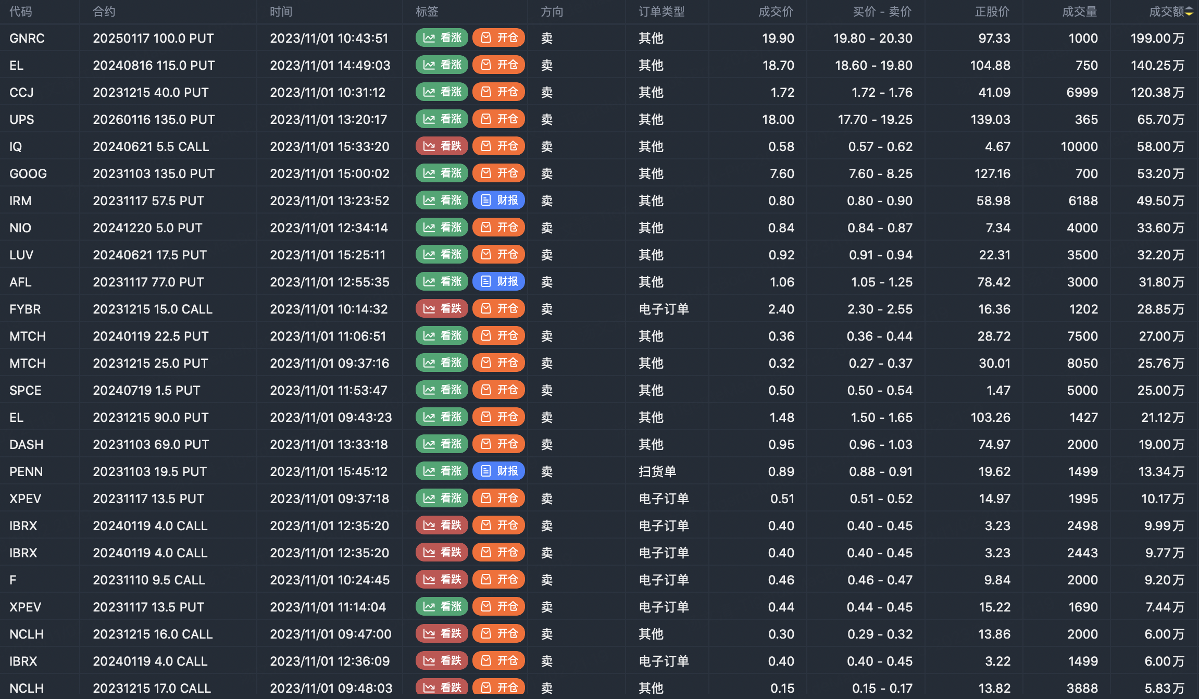
Task: Click the 看跌 tag in IBRX 12:36:09 row
Action: coord(442,661)
